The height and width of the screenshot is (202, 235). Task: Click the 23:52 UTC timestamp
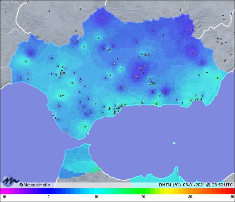pos(221,185)
